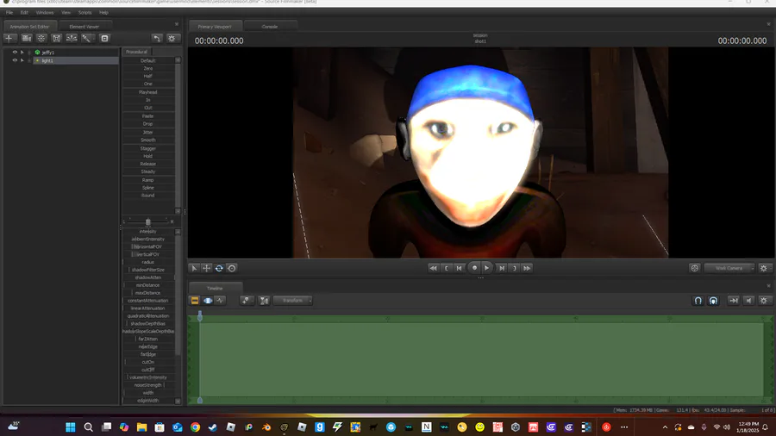Open the timeline gear settings
This screenshot has height=436, width=776.
tap(764, 301)
